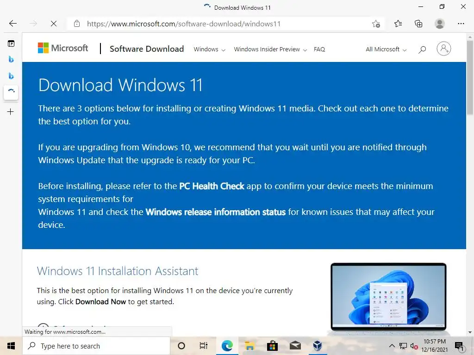
Task: Stop loading the page
Action: (x=54, y=24)
